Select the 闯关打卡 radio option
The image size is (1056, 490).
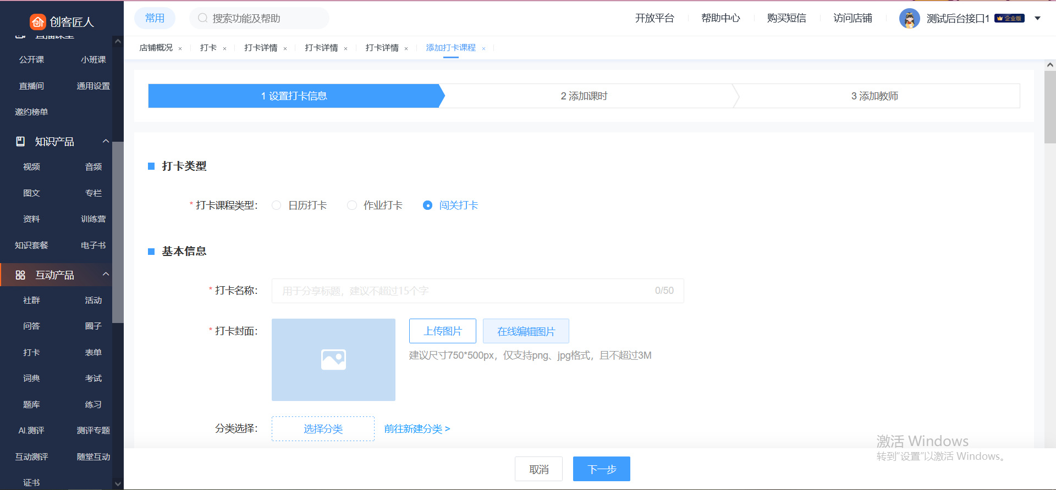coord(427,205)
